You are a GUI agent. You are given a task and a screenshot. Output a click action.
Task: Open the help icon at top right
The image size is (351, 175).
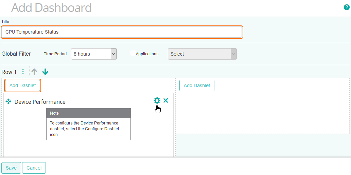[x=347, y=7]
